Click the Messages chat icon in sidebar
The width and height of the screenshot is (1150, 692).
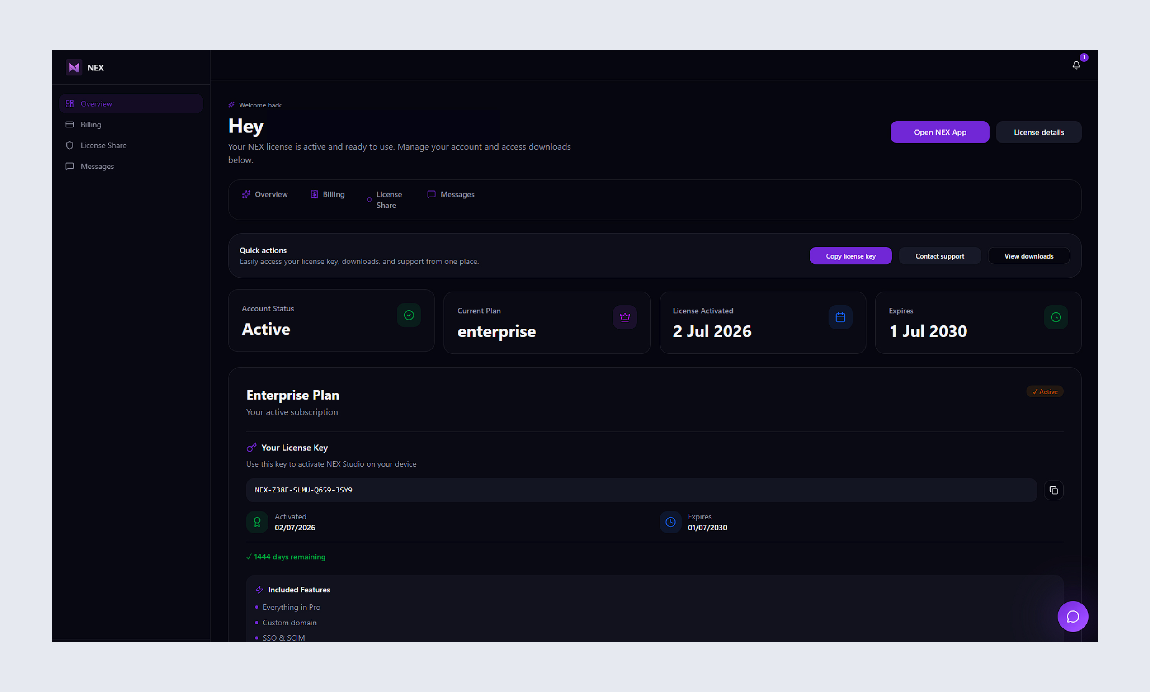pyautogui.click(x=69, y=166)
